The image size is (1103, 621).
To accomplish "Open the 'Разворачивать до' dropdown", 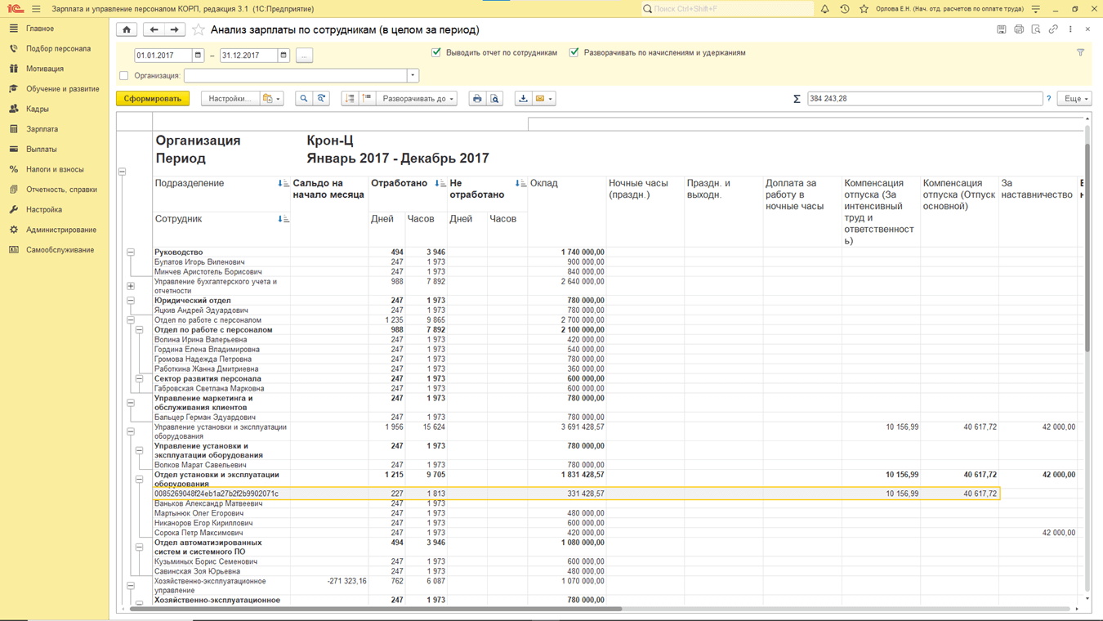I will tap(418, 99).
